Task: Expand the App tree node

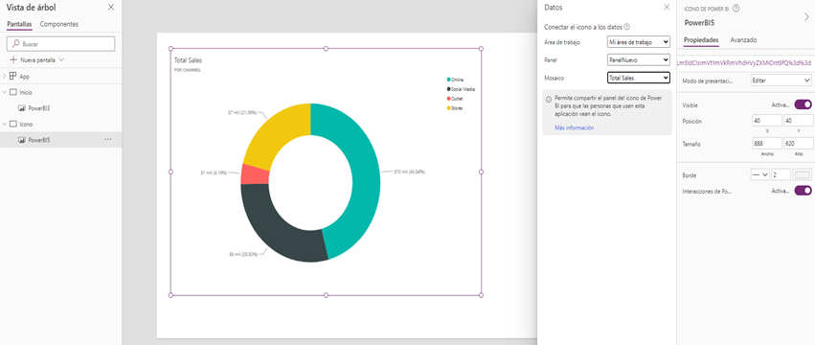Action: [5, 76]
